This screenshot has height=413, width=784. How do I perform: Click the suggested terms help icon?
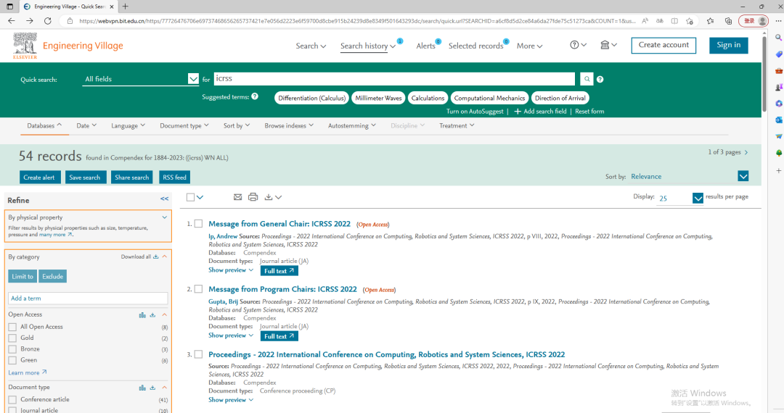pos(255,96)
